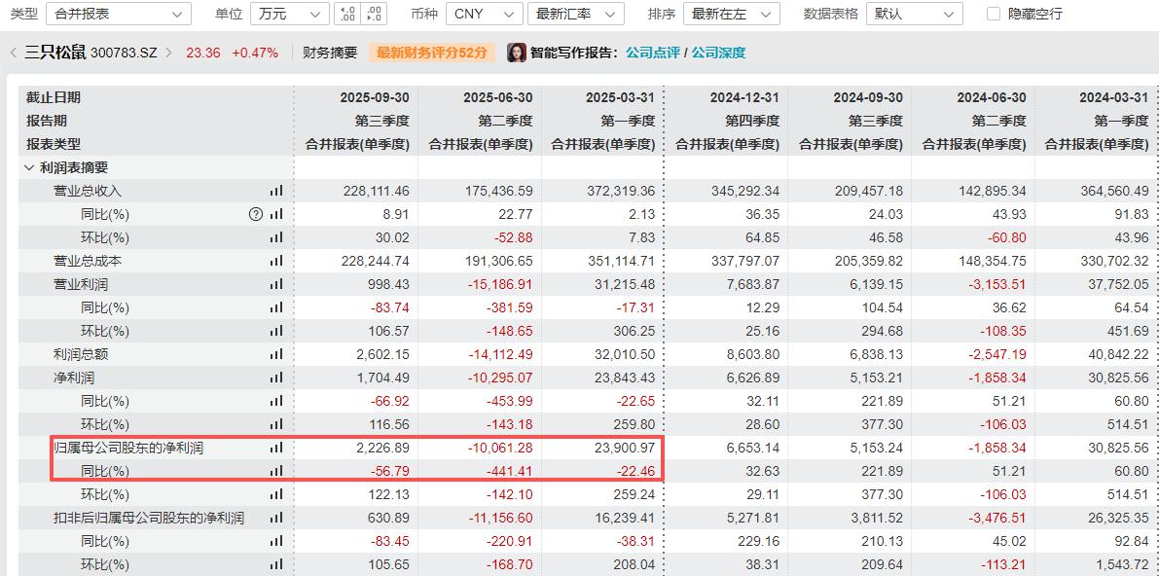Image resolution: width=1159 pixels, height=576 pixels.
Task: Click the increase decimal places icon
Action: [x=345, y=14]
